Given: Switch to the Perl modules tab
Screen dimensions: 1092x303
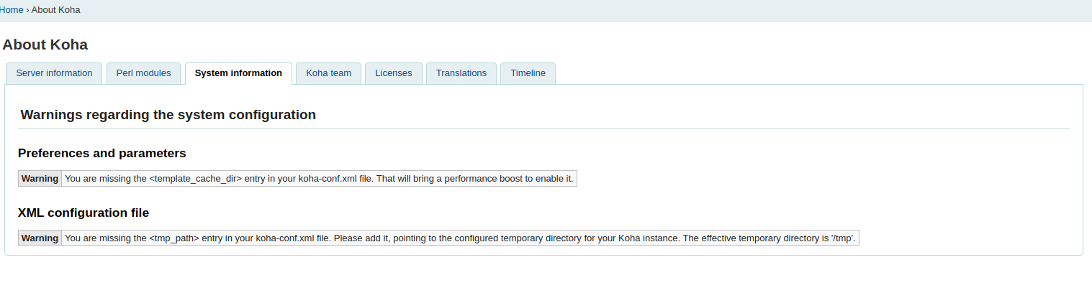Looking at the screenshot, I should pos(143,73).
